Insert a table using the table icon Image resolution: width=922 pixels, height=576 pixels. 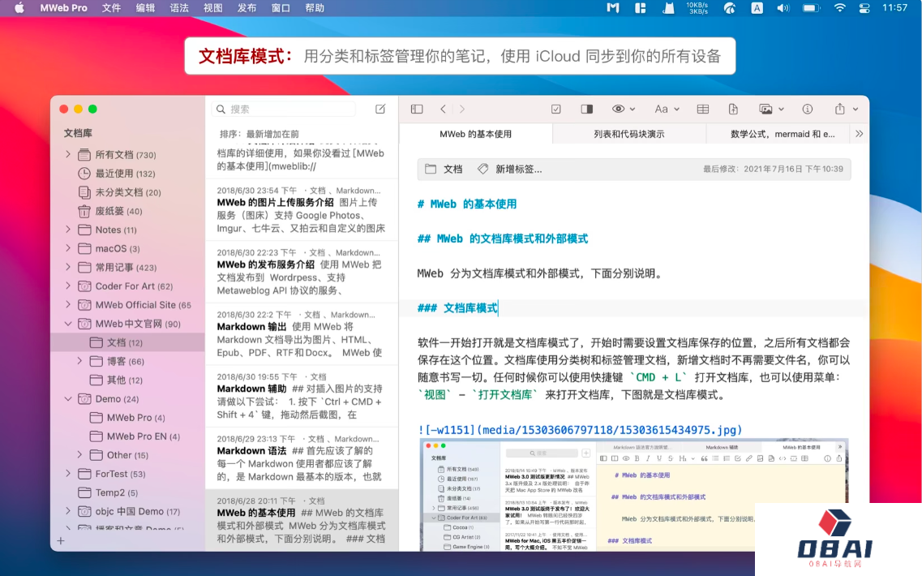pos(702,109)
